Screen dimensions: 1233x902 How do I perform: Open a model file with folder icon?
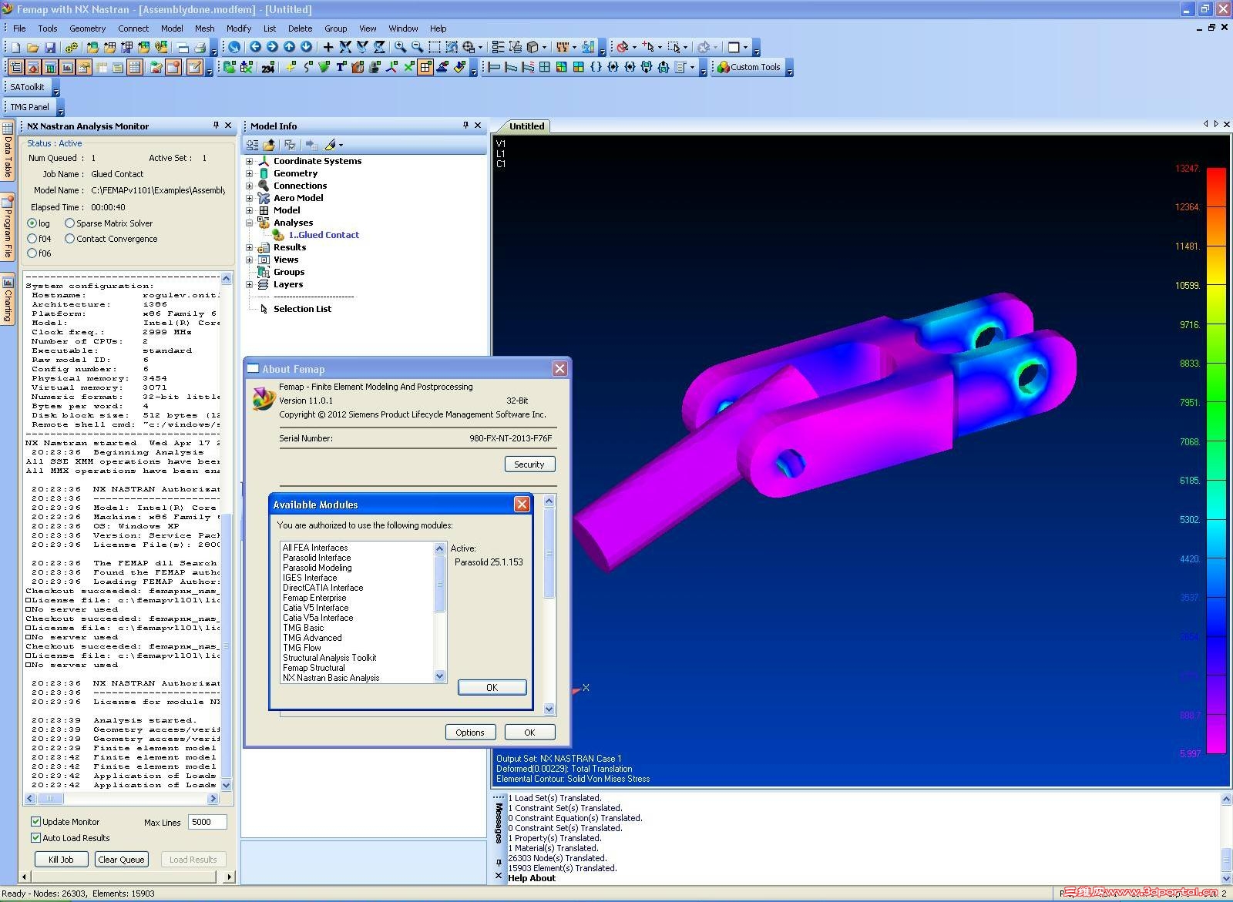tap(32, 47)
